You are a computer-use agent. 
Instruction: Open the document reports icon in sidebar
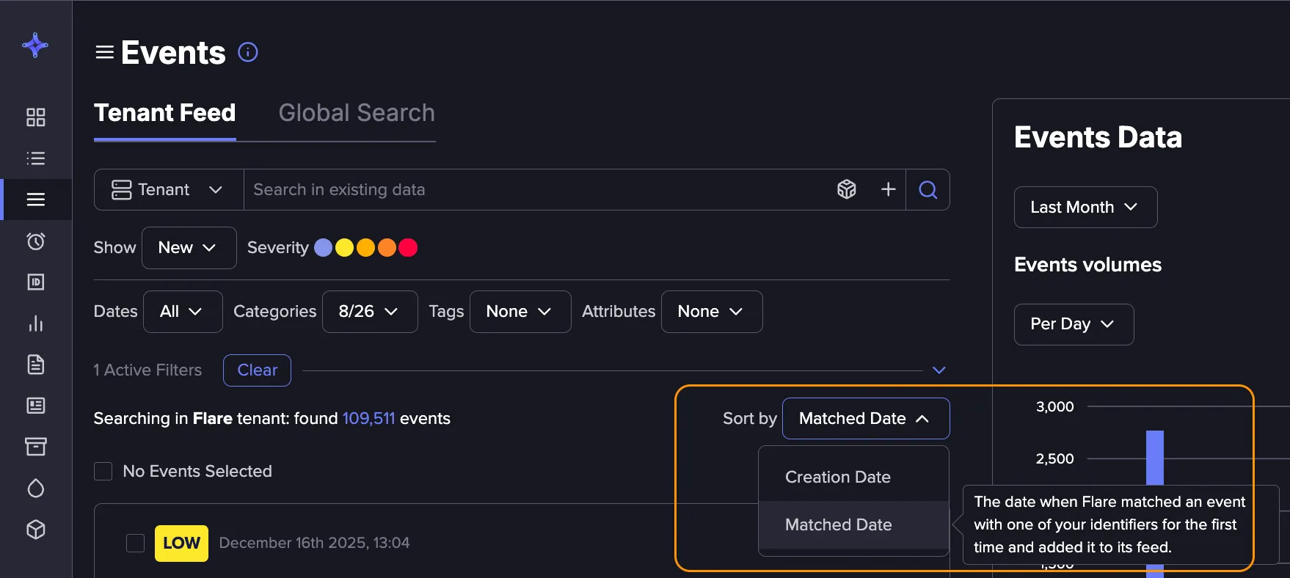coord(35,365)
